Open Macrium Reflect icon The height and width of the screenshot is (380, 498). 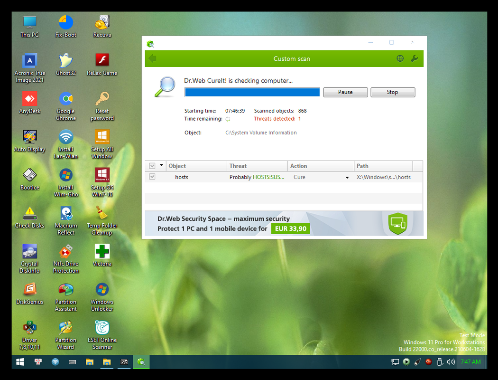coord(66,221)
